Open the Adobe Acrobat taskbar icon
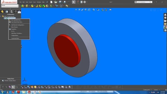The height and width of the screenshot is (94, 167). (x=19, y=92)
